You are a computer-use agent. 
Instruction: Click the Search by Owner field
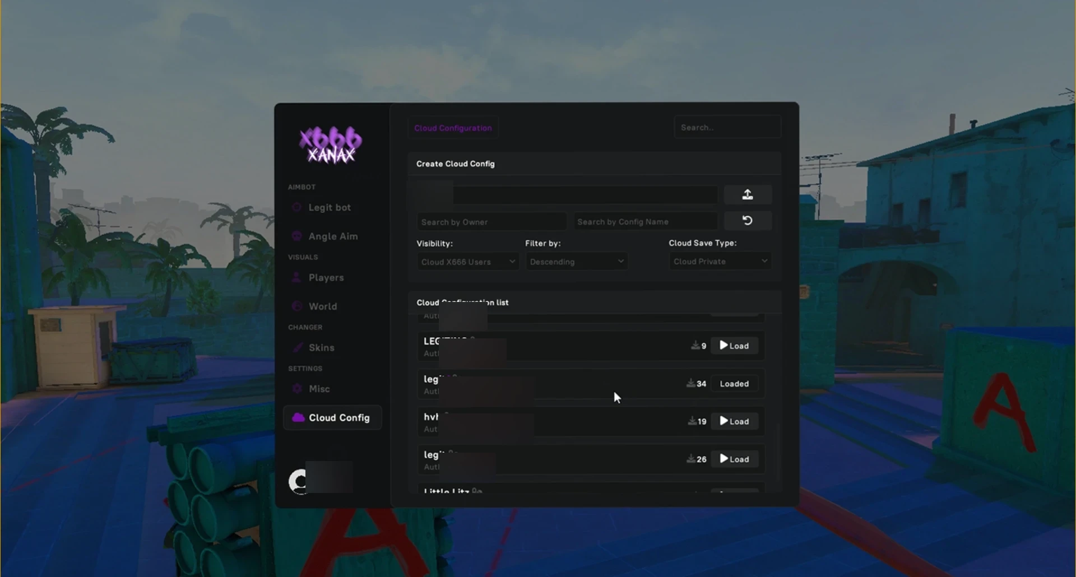pos(491,222)
